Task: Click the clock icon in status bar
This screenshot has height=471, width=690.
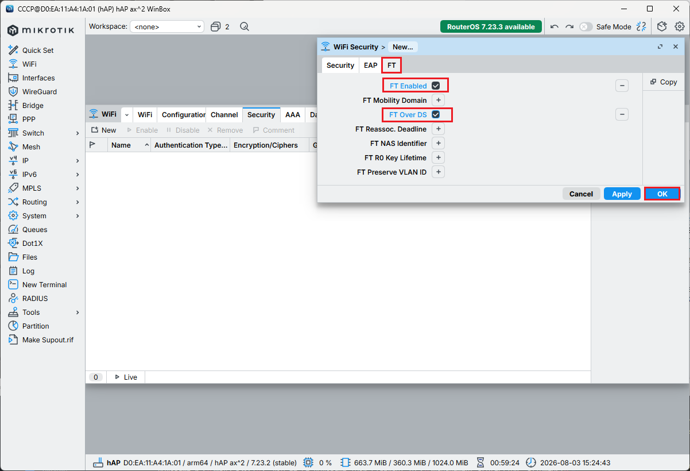Action: click(x=531, y=462)
